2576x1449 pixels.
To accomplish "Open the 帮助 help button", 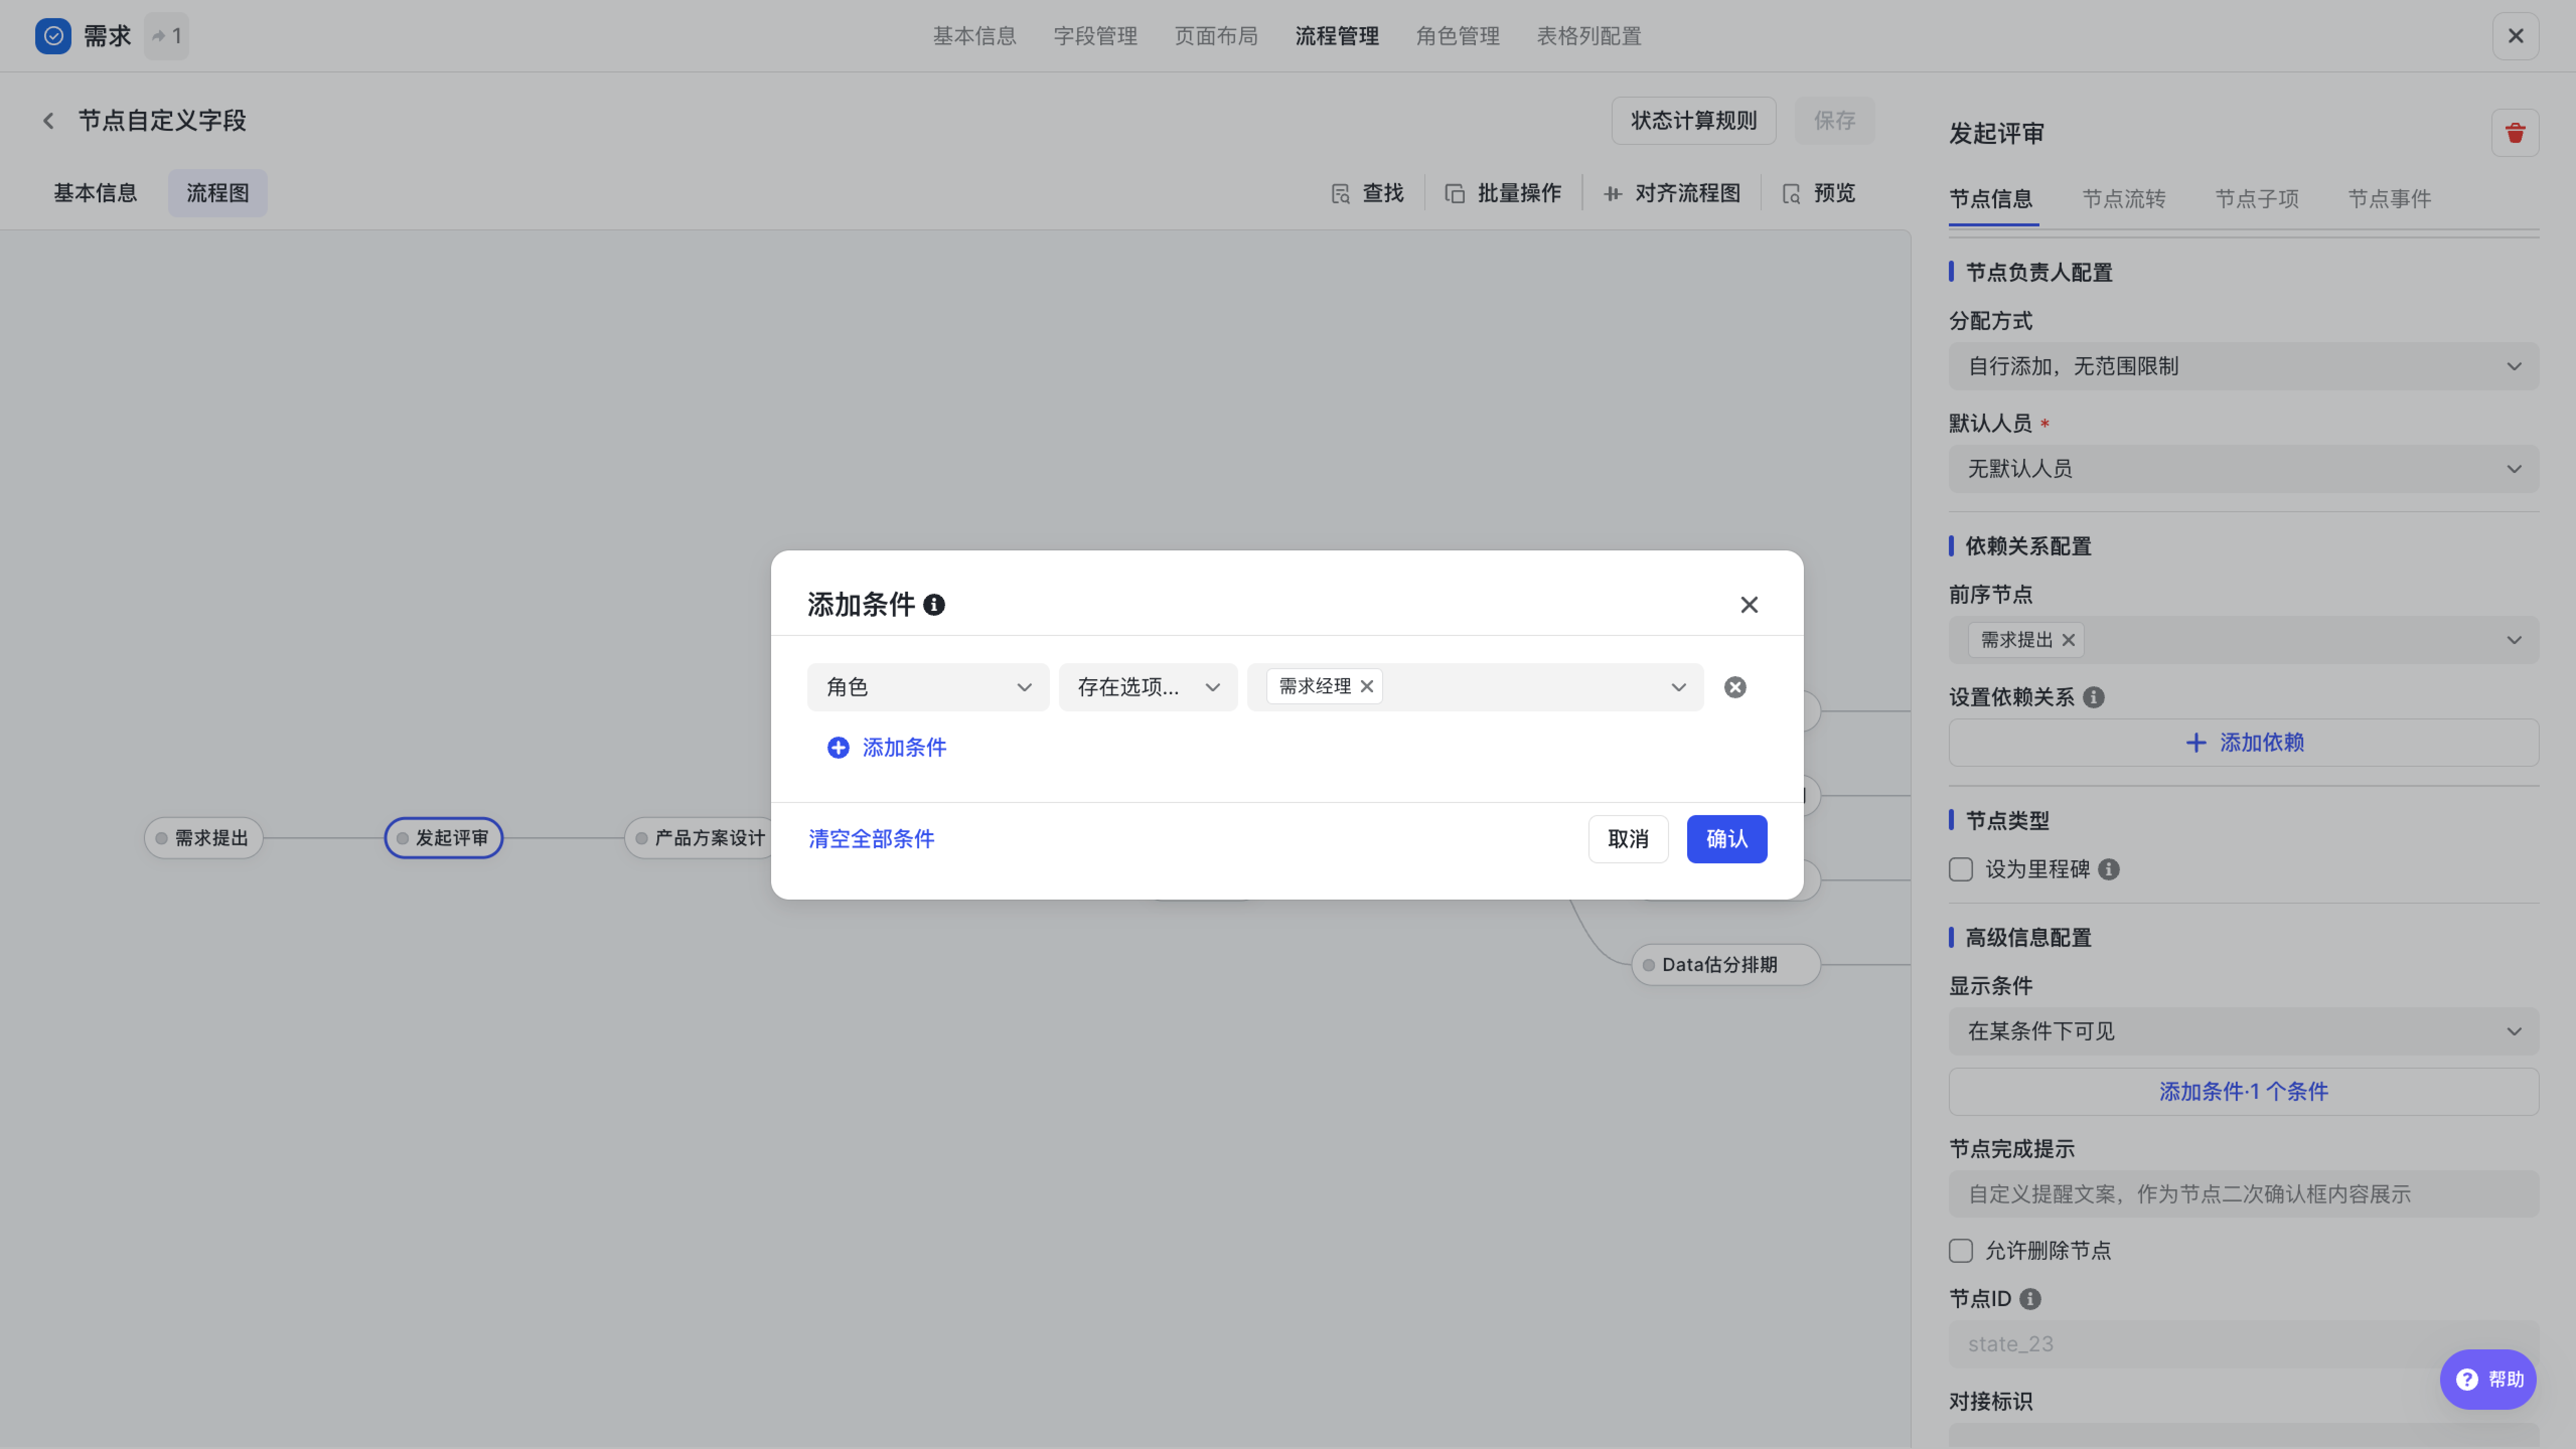I will [x=2488, y=1379].
